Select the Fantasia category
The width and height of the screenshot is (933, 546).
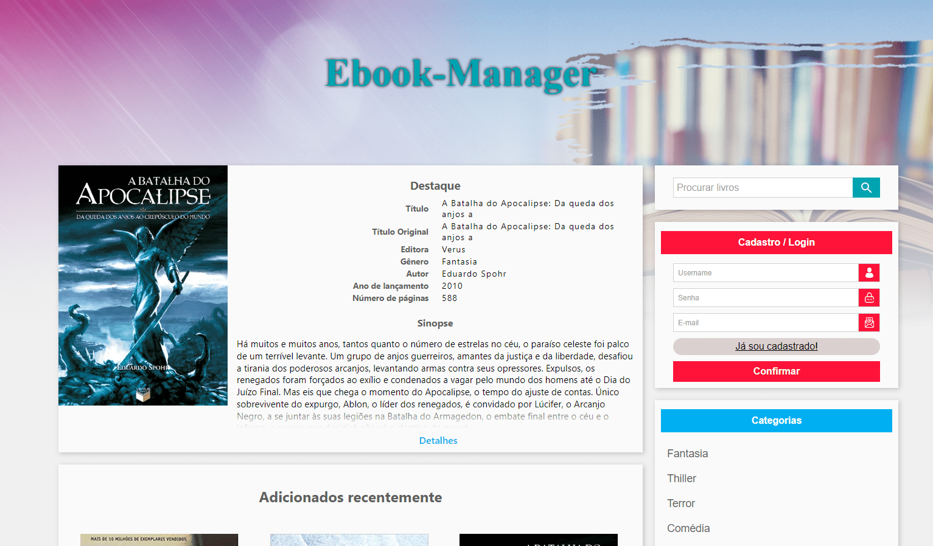[687, 454]
